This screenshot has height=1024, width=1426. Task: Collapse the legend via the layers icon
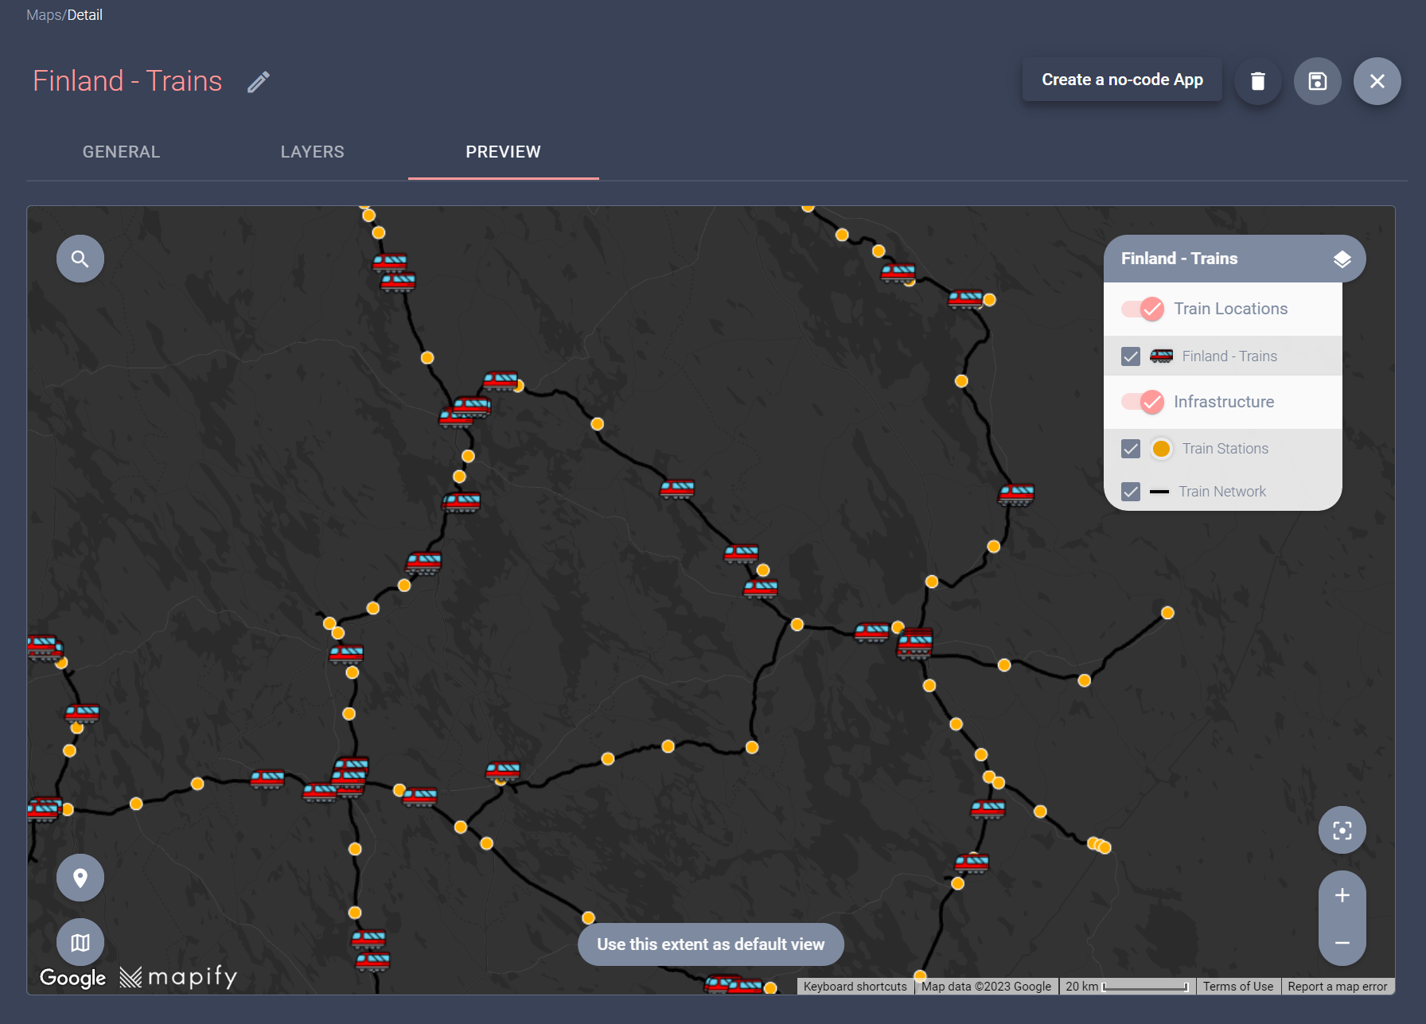click(x=1342, y=258)
